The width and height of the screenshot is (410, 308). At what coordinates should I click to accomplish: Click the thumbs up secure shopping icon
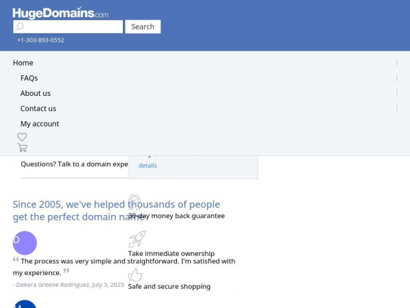coord(135,274)
